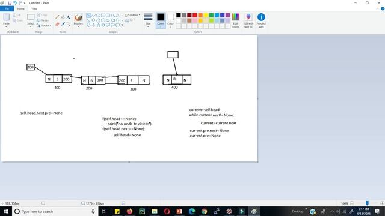Open the Paste dropdown arrow

tap(6, 26)
